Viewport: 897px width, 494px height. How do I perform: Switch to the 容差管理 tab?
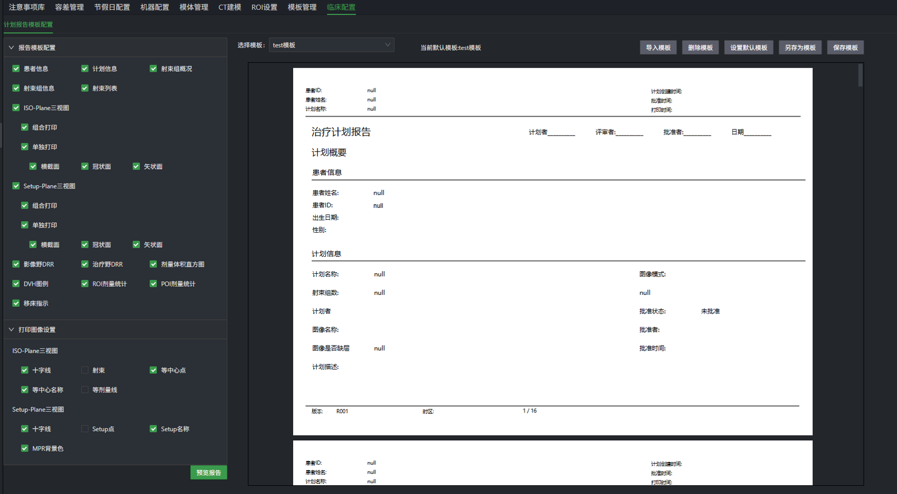coord(69,7)
